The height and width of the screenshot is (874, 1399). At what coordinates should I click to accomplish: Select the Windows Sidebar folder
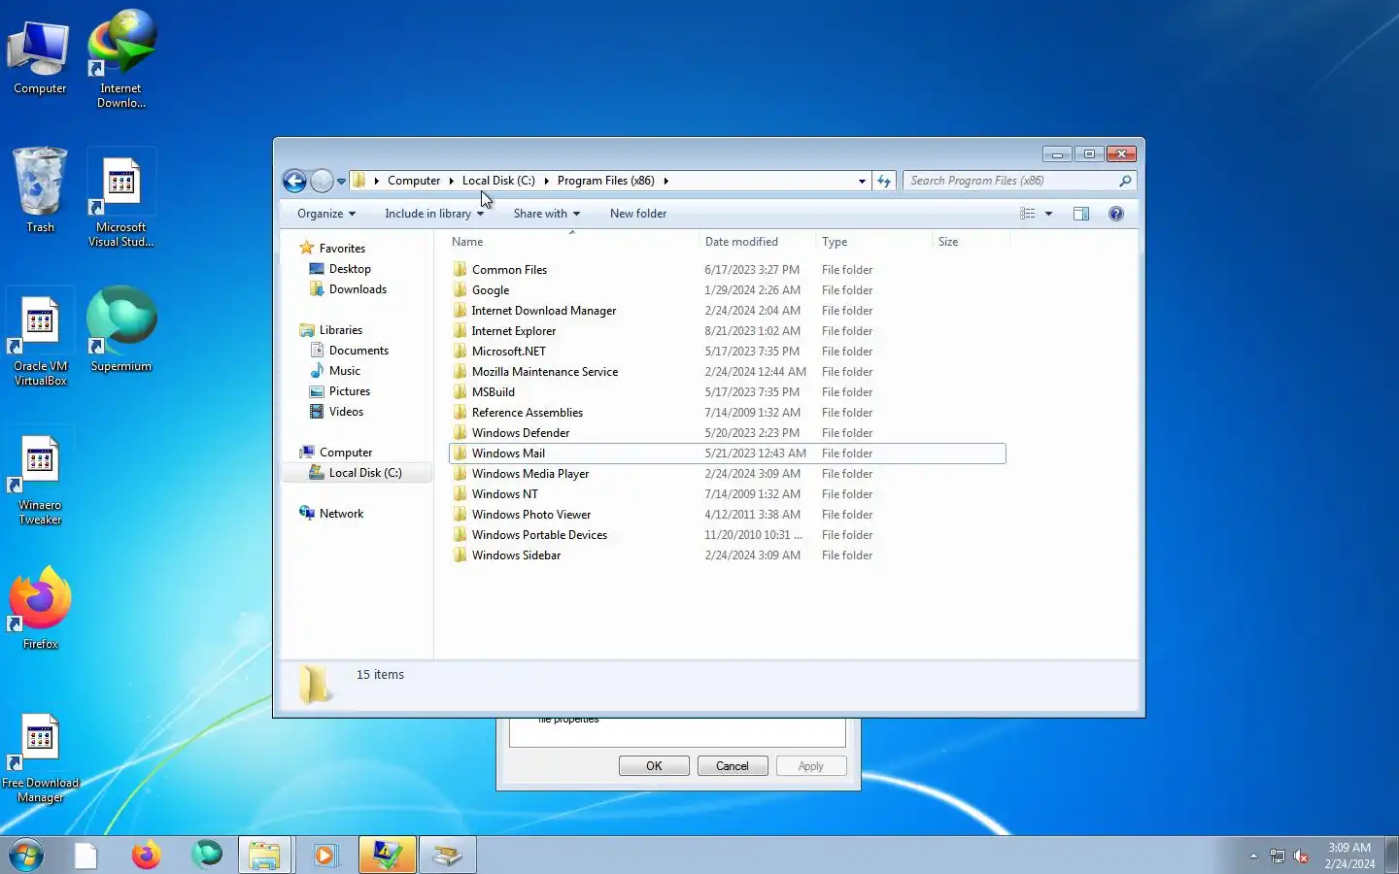click(728, 555)
